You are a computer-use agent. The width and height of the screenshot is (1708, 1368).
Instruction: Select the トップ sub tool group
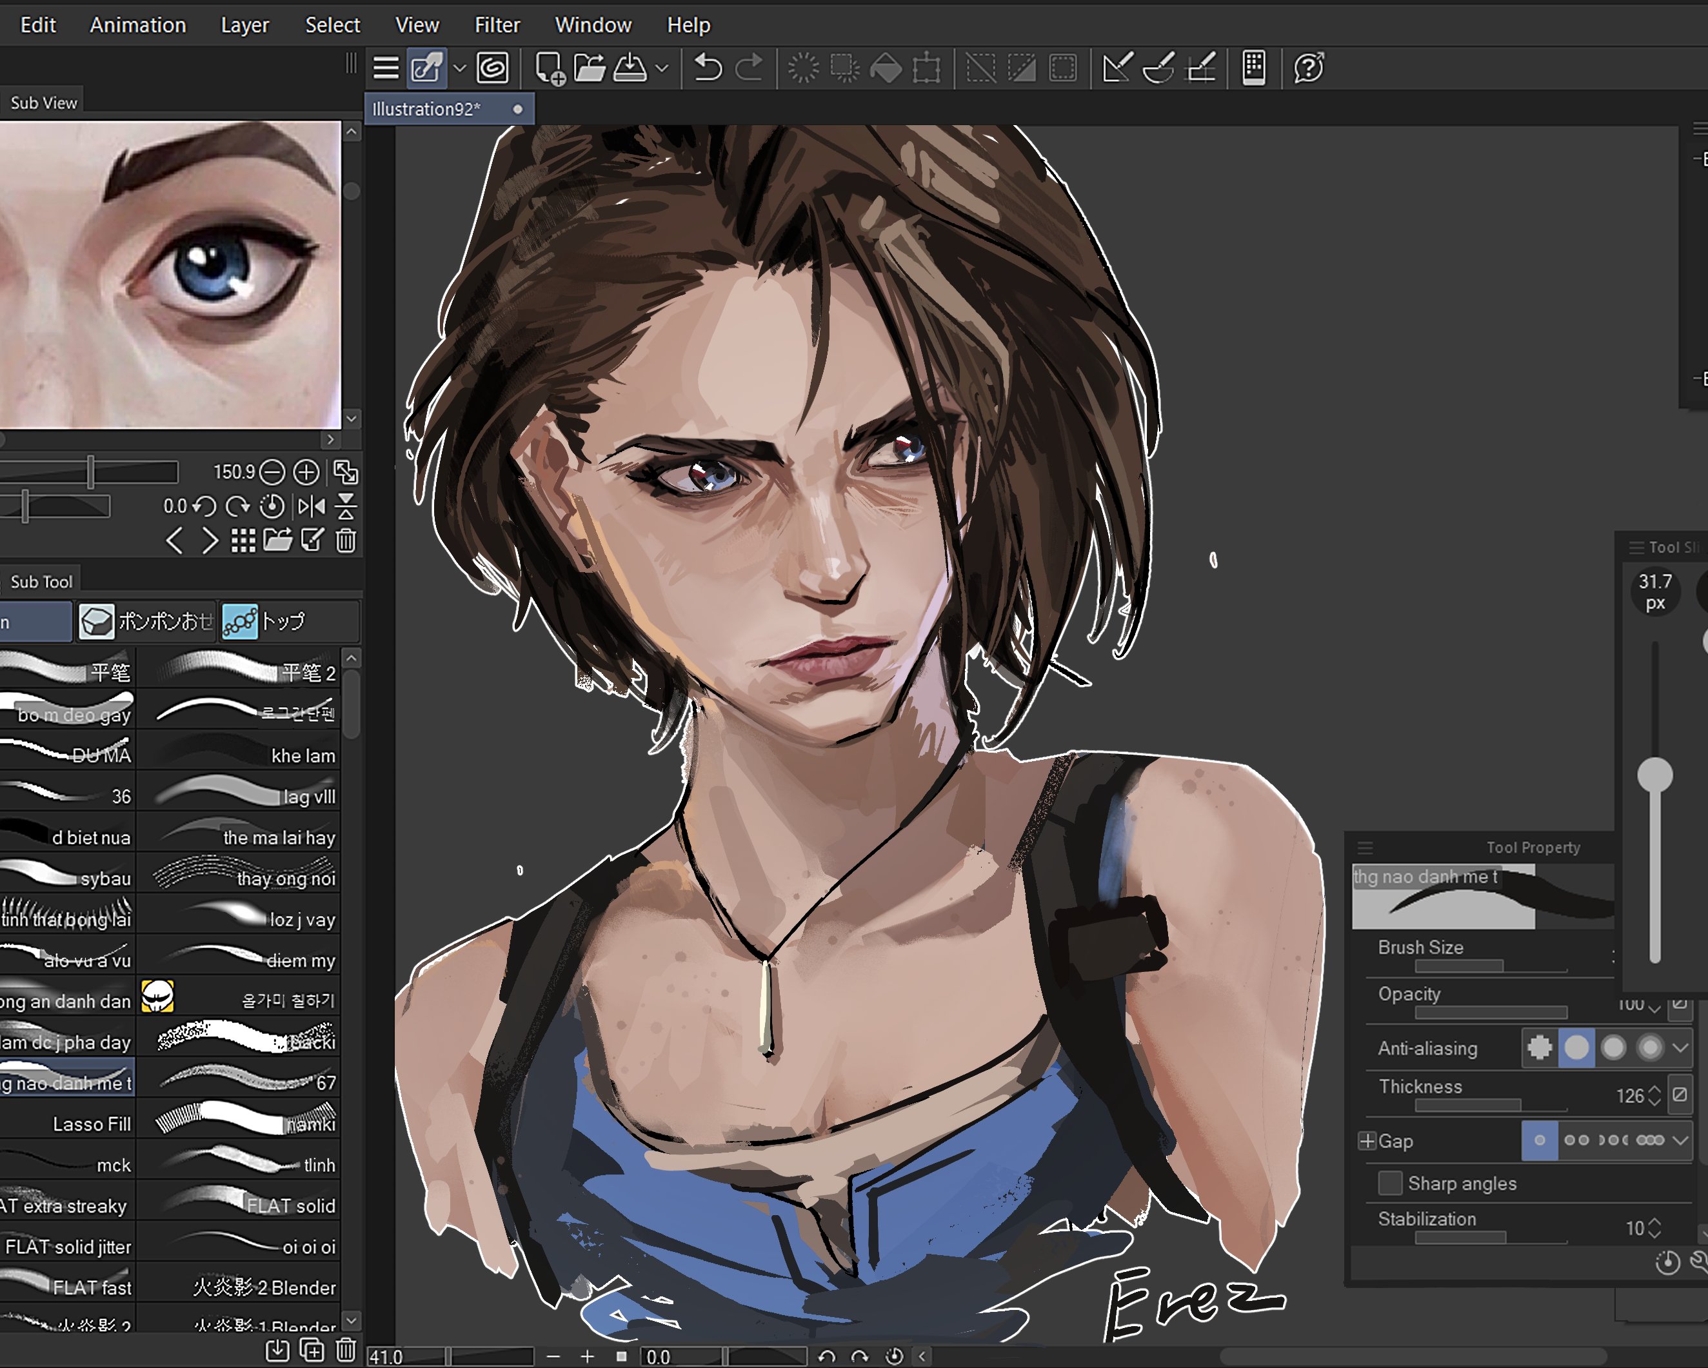(x=289, y=622)
